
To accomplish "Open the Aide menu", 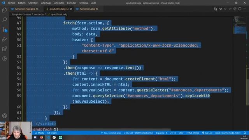I will point(93,3).
